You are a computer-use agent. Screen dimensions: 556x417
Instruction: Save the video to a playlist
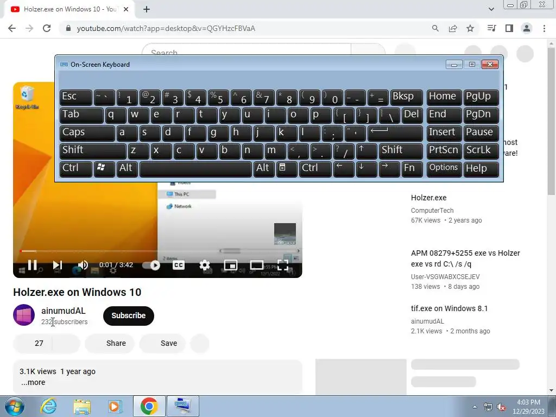click(x=162, y=343)
